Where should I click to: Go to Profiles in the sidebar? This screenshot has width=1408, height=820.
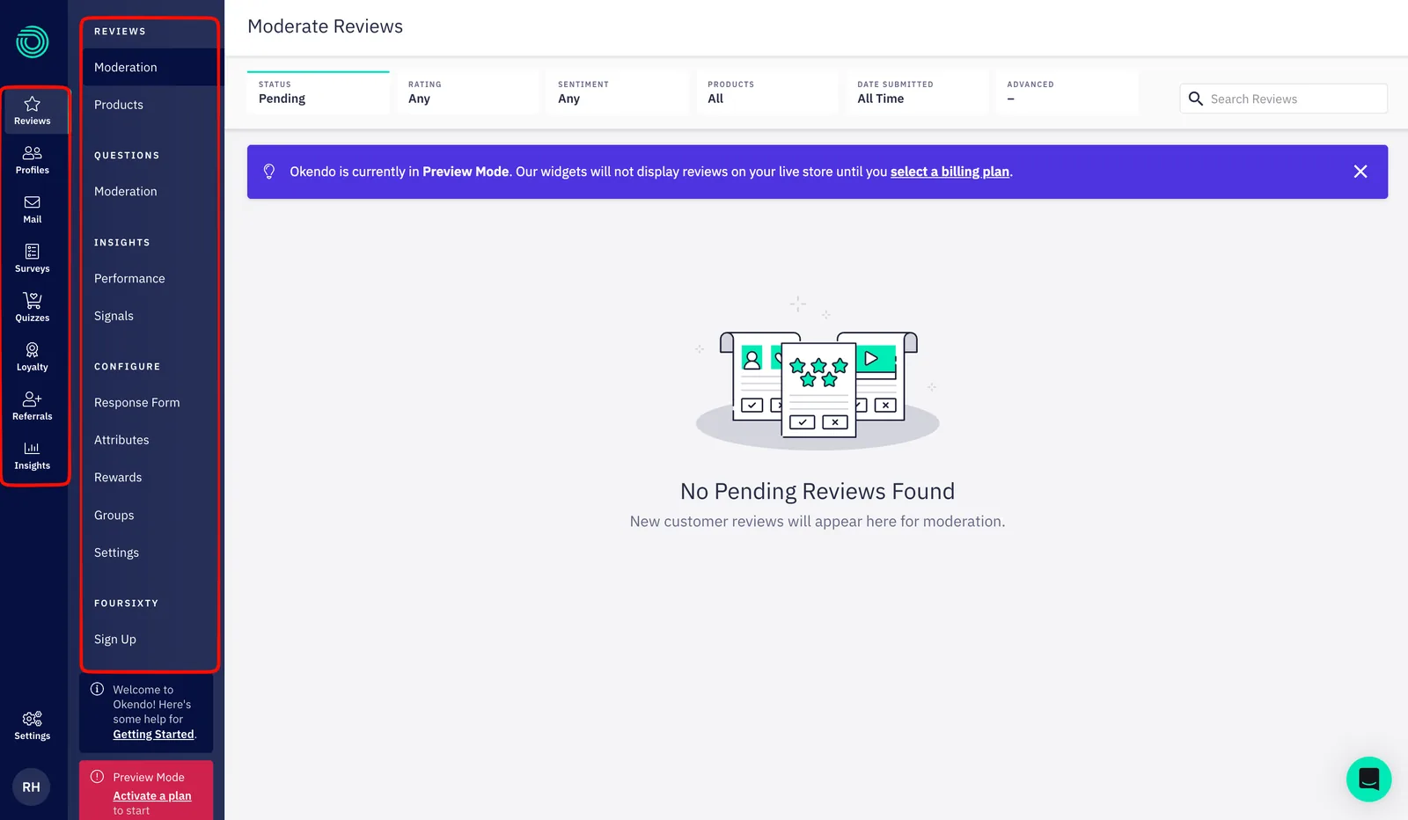coord(33,160)
